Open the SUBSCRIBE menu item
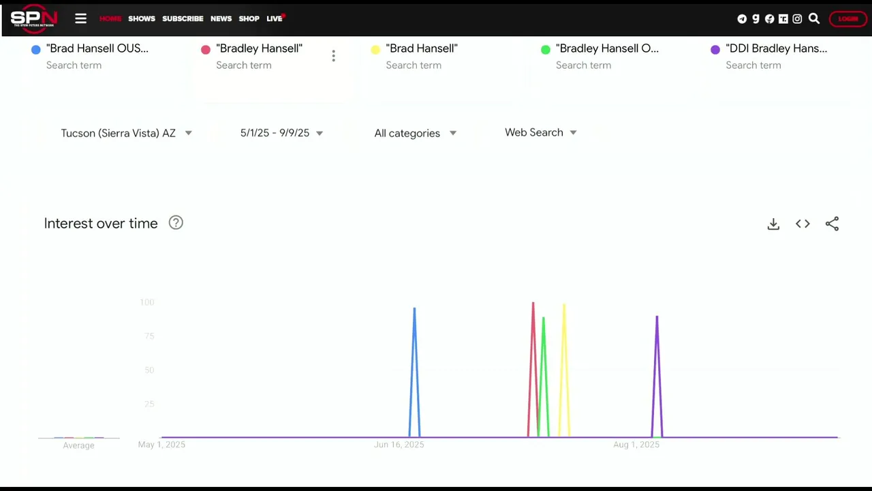This screenshot has width=872, height=491. point(183,18)
